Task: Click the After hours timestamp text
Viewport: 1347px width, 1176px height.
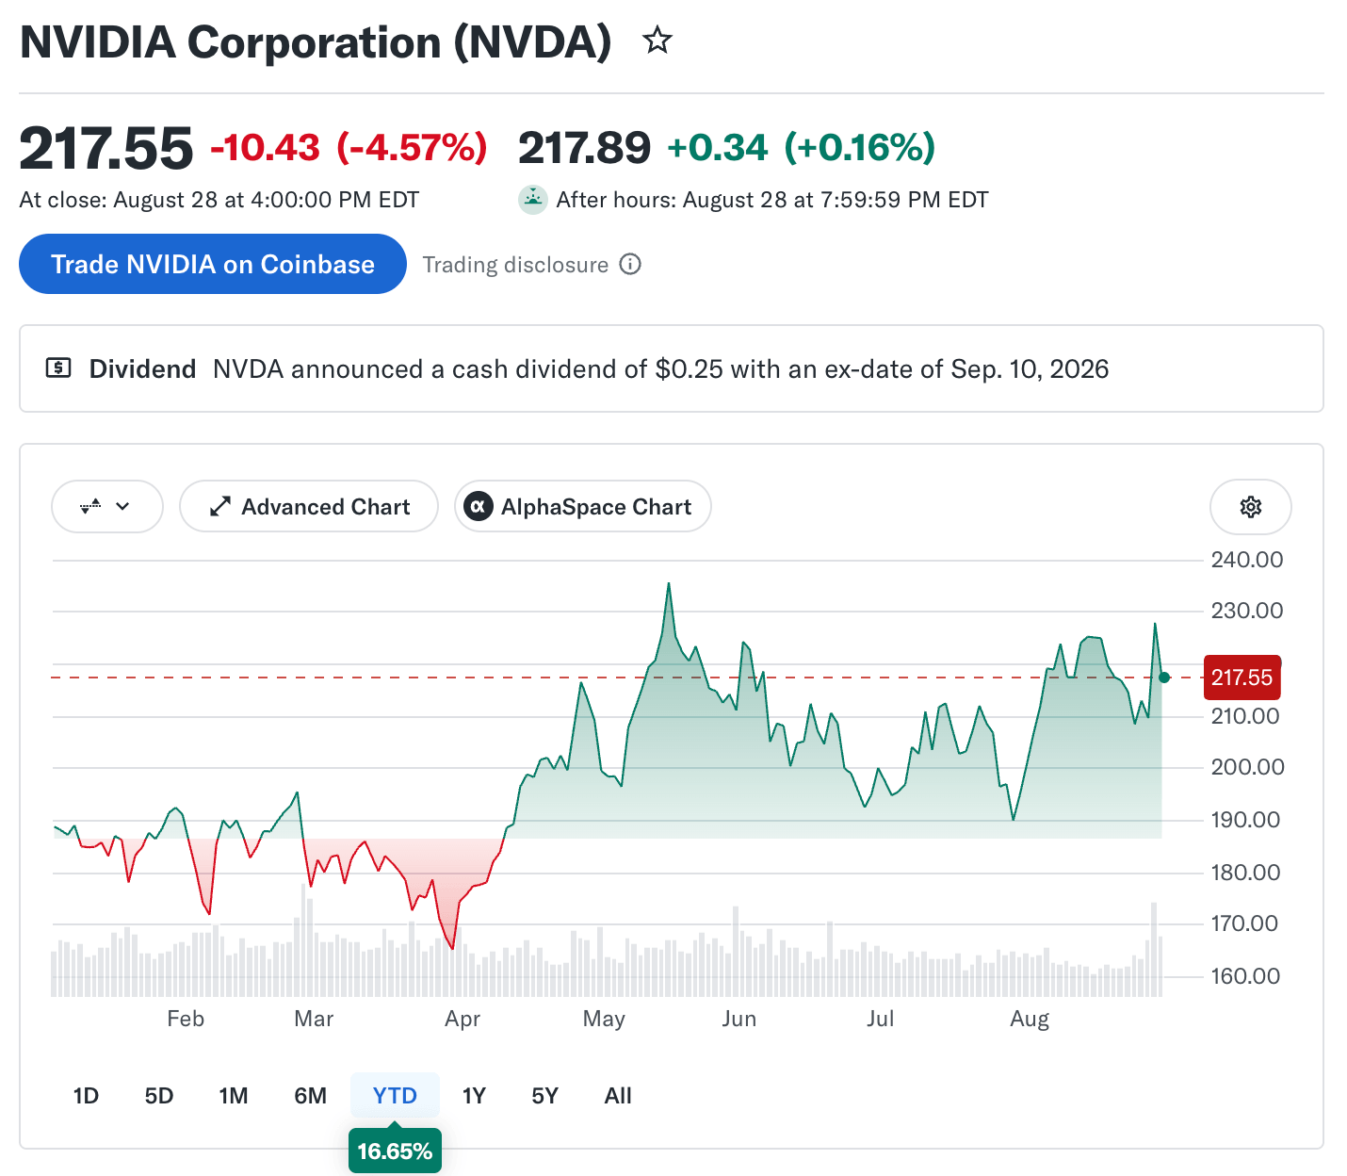Action: pyautogui.click(x=772, y=200)
